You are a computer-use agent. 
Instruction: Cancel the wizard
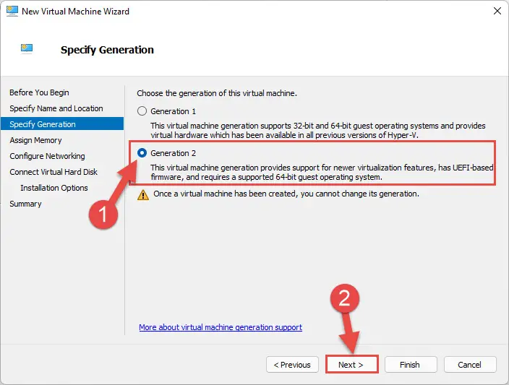click(470, 365)
